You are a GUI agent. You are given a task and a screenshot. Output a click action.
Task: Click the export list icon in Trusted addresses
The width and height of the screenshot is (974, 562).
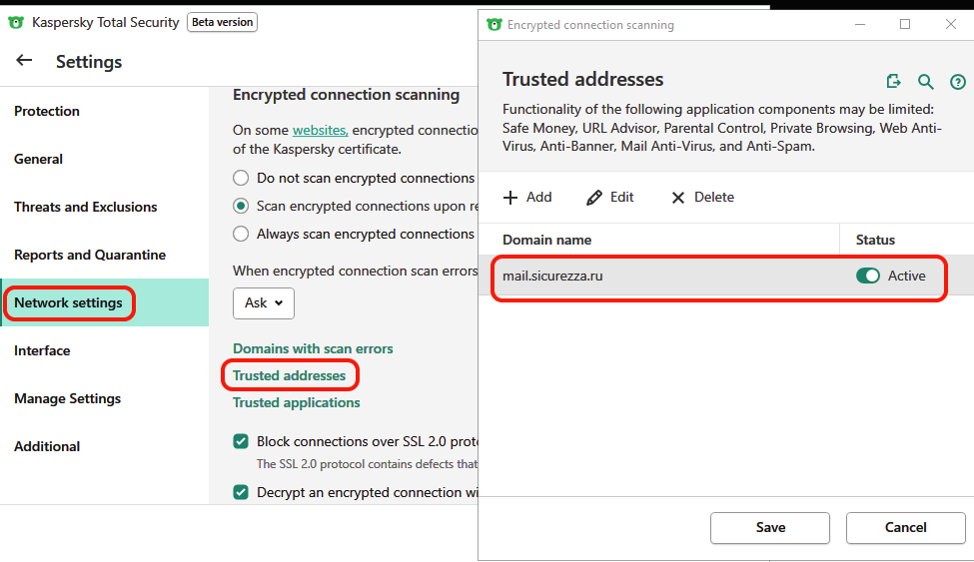894,81
